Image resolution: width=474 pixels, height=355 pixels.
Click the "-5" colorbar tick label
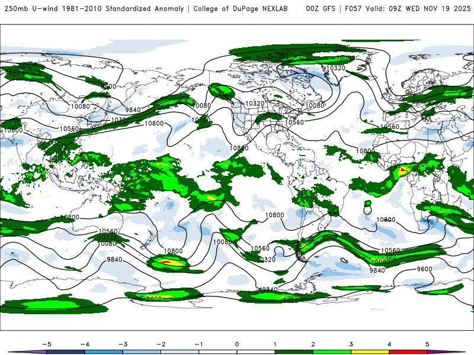(47, 344)
